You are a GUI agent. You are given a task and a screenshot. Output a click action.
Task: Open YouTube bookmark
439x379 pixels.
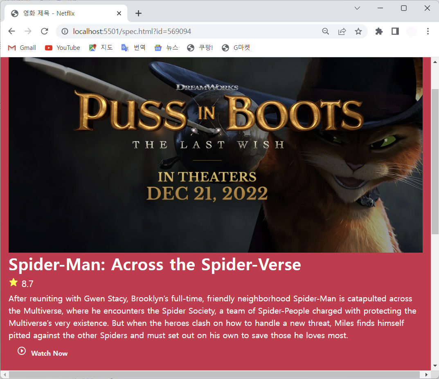(x=63, y=47)
